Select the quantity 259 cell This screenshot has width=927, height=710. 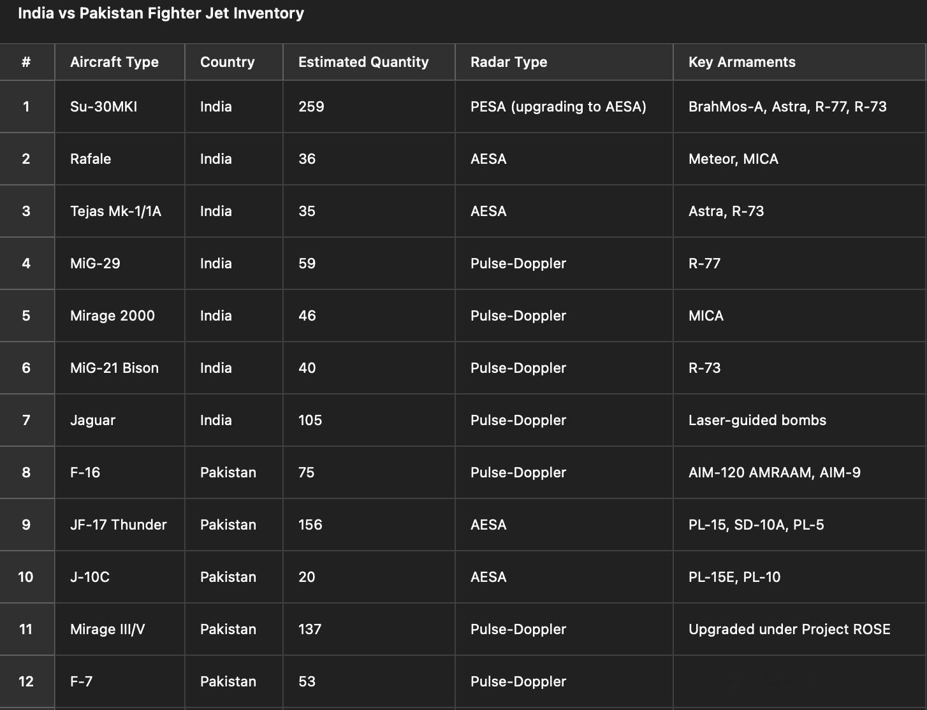(x=369, y=106)
